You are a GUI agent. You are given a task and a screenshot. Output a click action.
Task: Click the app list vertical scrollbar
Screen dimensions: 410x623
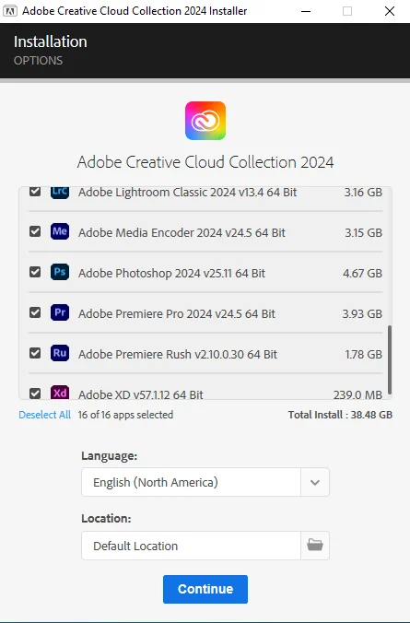[390, 359]
